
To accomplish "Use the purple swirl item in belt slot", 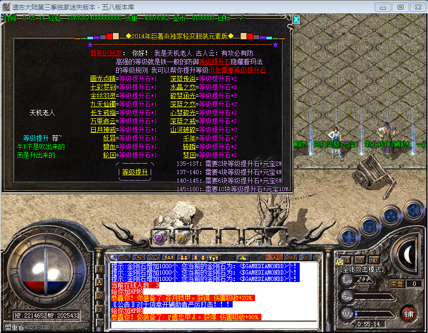I will [160, 238].
